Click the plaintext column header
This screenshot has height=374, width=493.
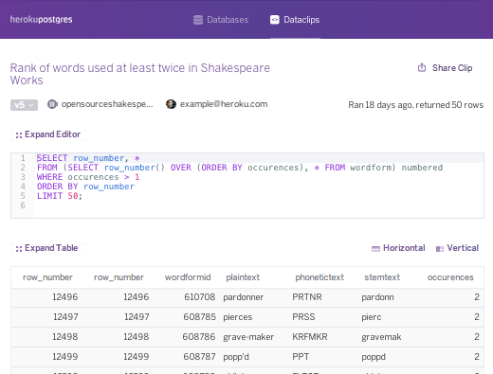243,277
